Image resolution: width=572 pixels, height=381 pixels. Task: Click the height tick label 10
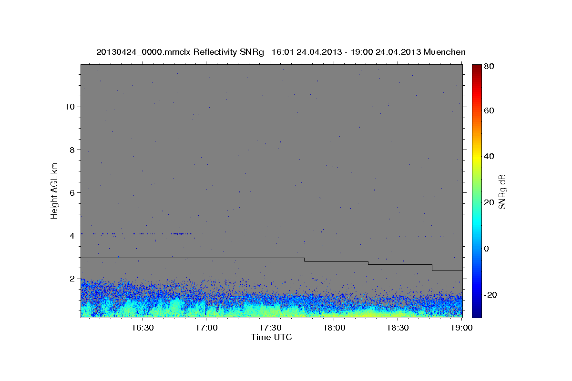(69, 107)
